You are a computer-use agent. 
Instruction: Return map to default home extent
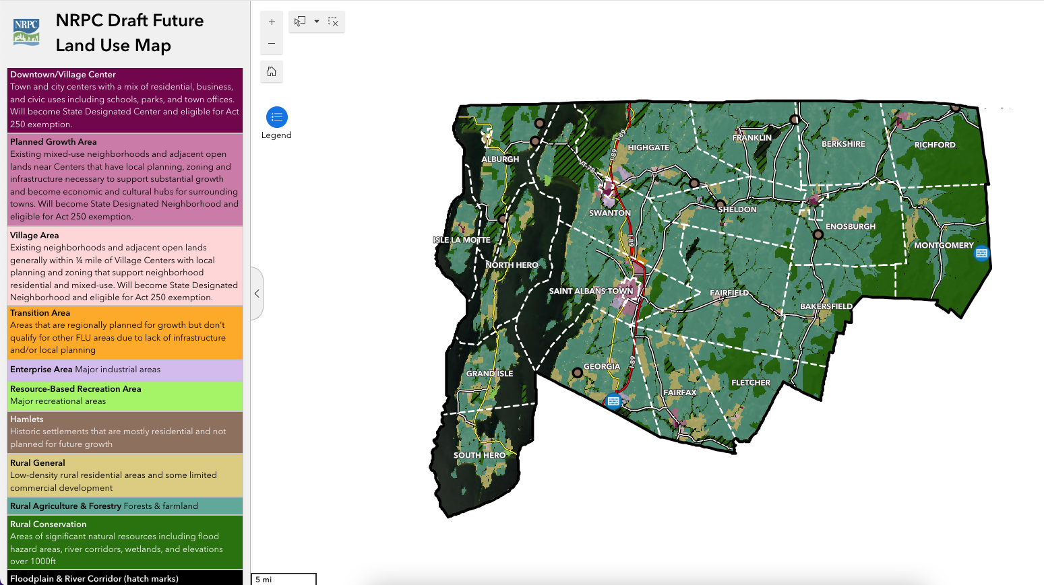271,71
